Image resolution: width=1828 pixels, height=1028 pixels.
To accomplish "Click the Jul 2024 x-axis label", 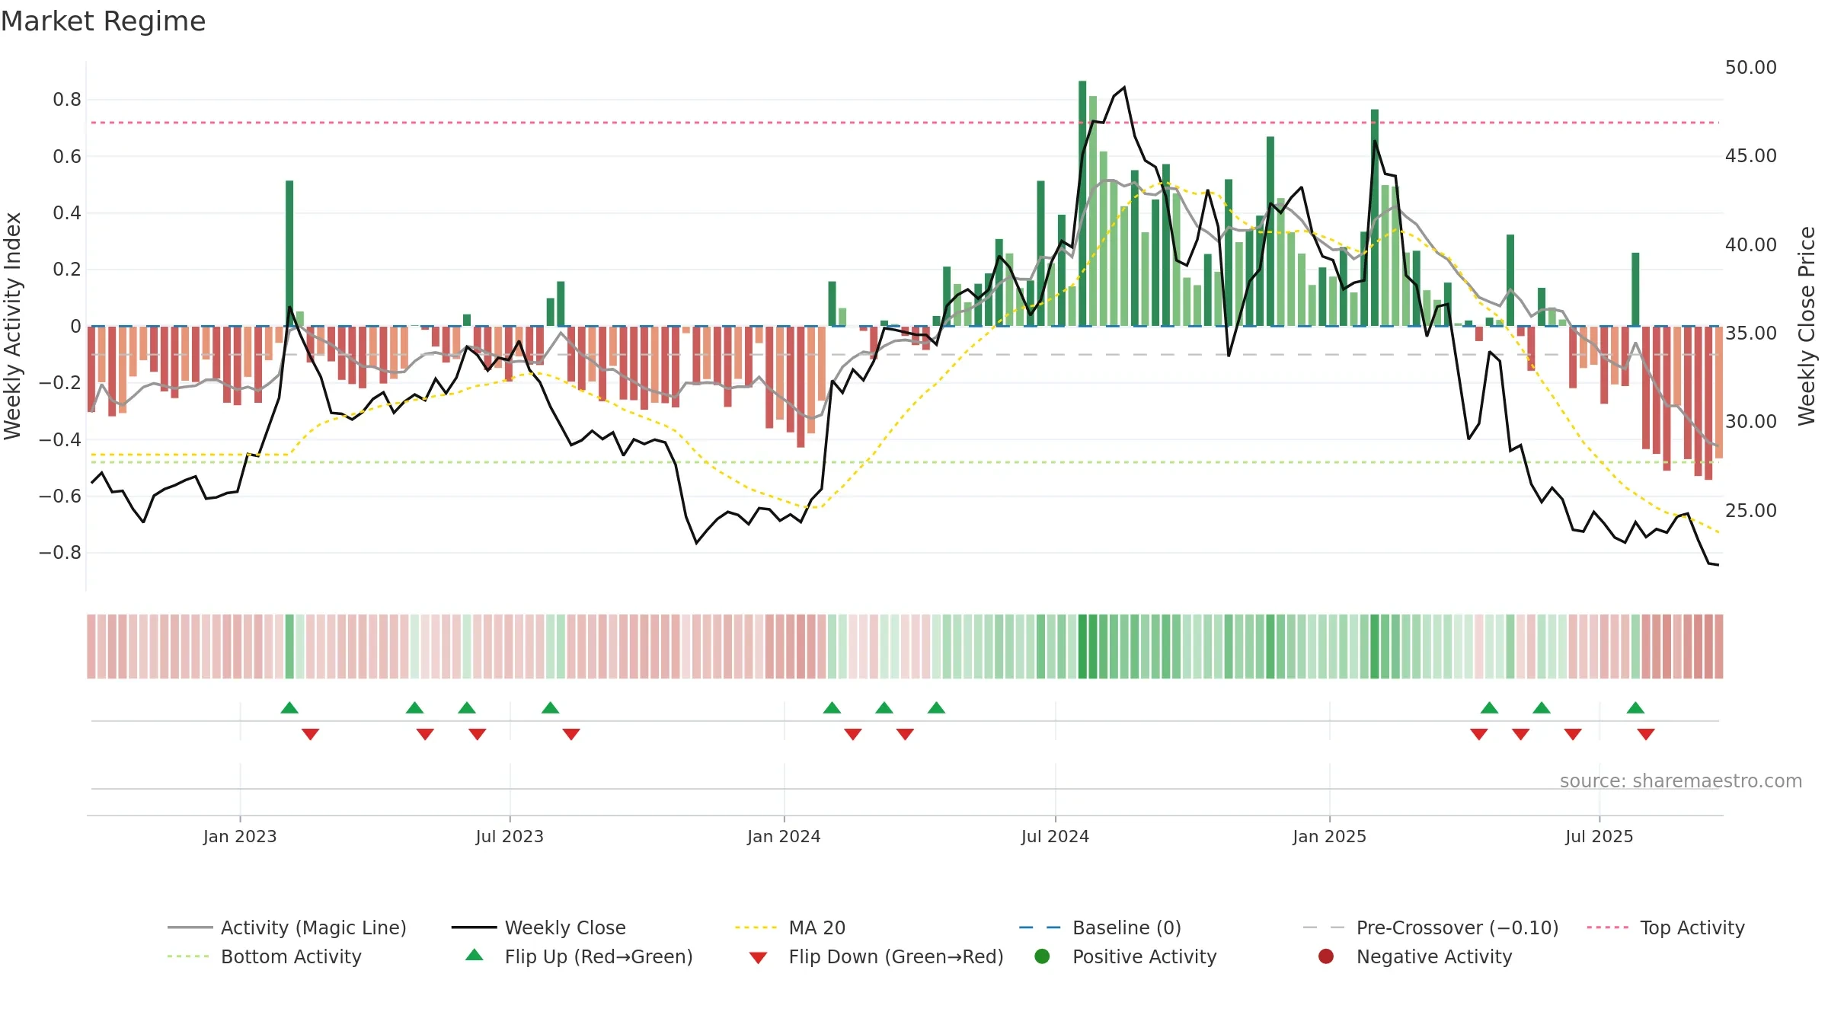I will click(1055, 836).
